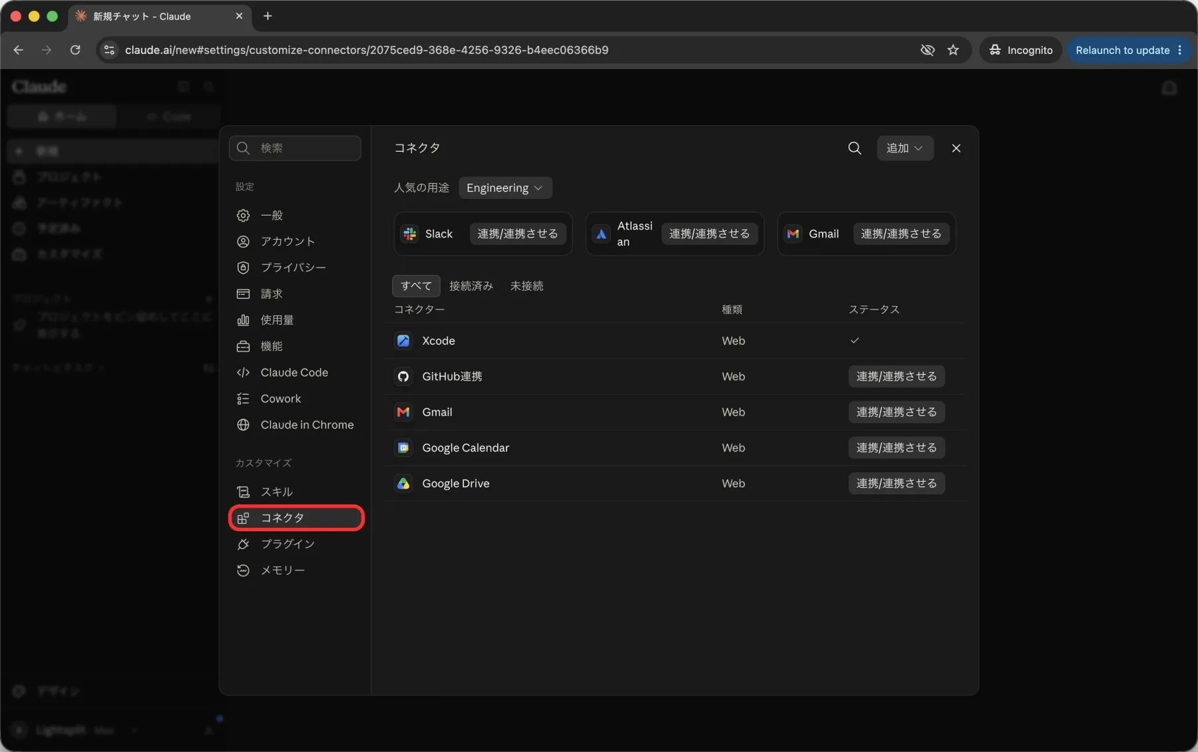Focus the 検索 settings search field
This screenshot has height=752, width=1198.
coord(295,148)
